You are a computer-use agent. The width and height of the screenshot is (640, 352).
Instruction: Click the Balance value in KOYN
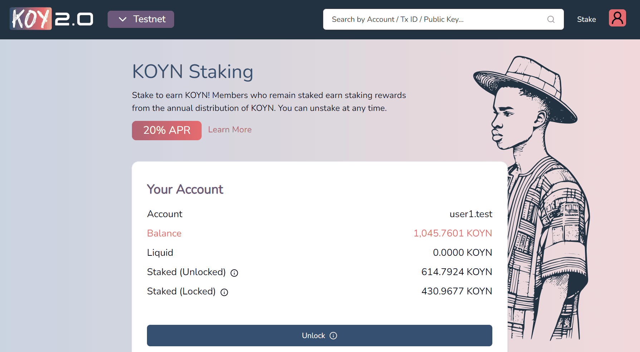pos(452,233)
